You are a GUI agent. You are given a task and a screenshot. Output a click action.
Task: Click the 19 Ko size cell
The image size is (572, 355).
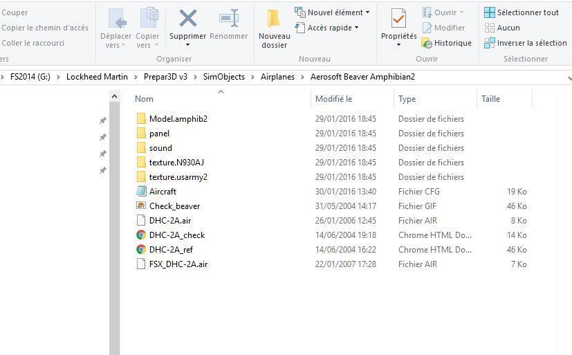[517, 191]
